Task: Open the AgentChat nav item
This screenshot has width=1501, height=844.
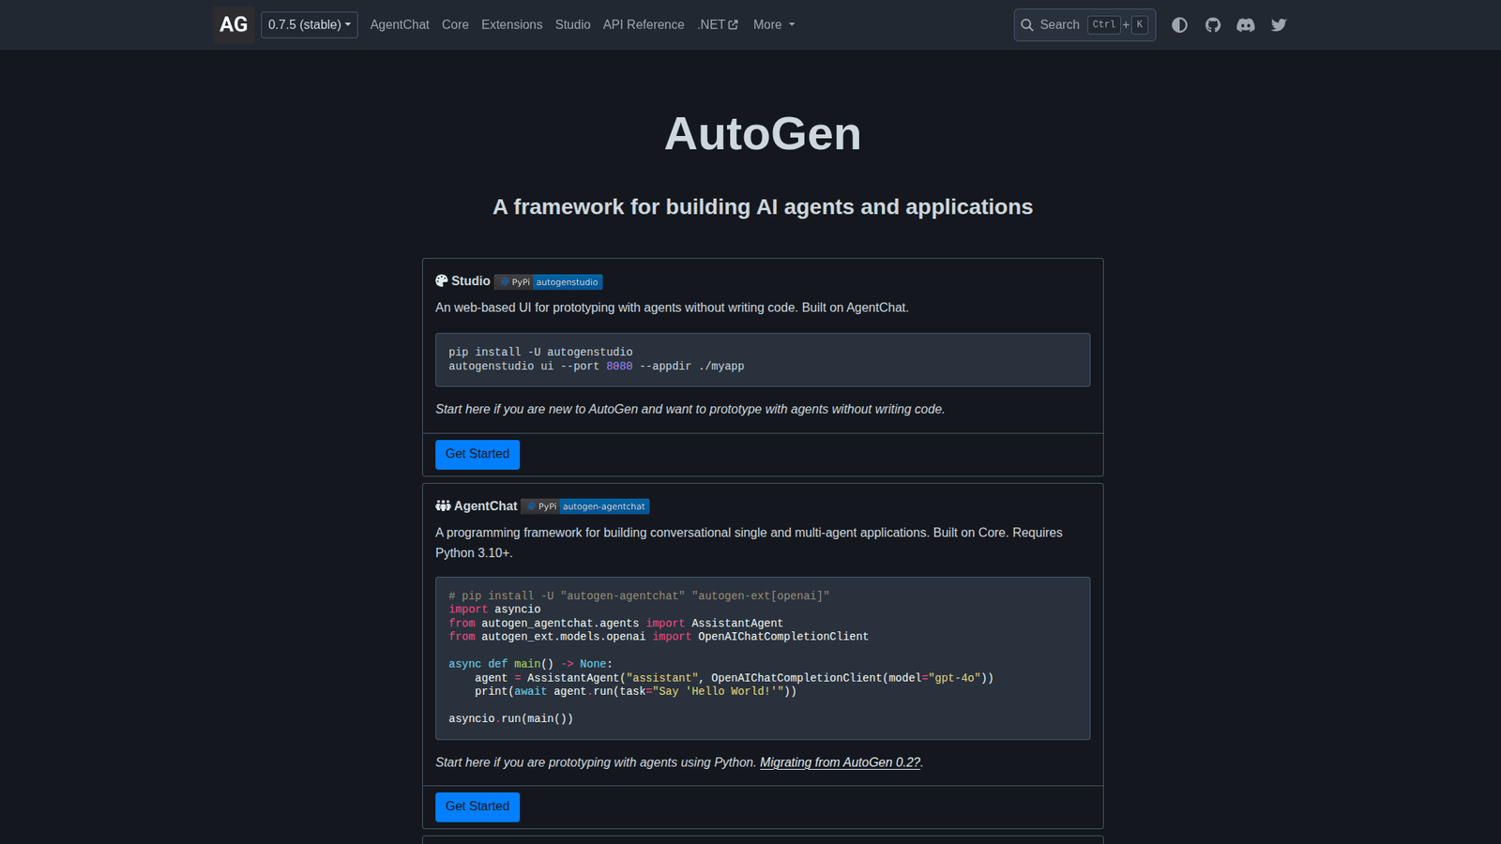Action: 400,25
